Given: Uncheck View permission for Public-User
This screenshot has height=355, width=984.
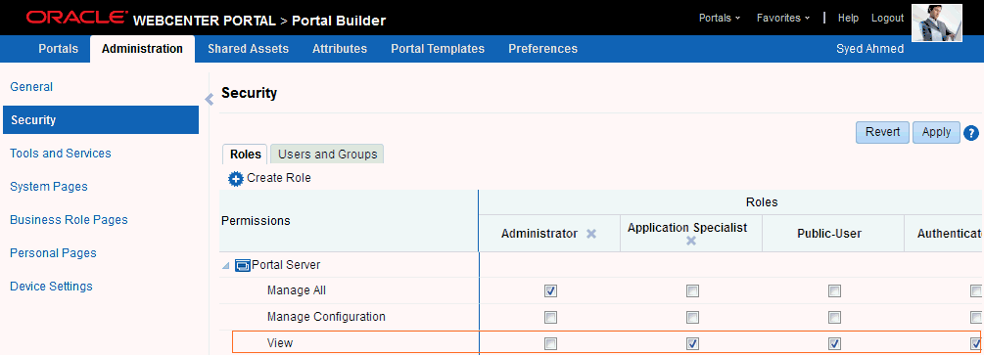Looking at the screenshot, I should point(834,343).
